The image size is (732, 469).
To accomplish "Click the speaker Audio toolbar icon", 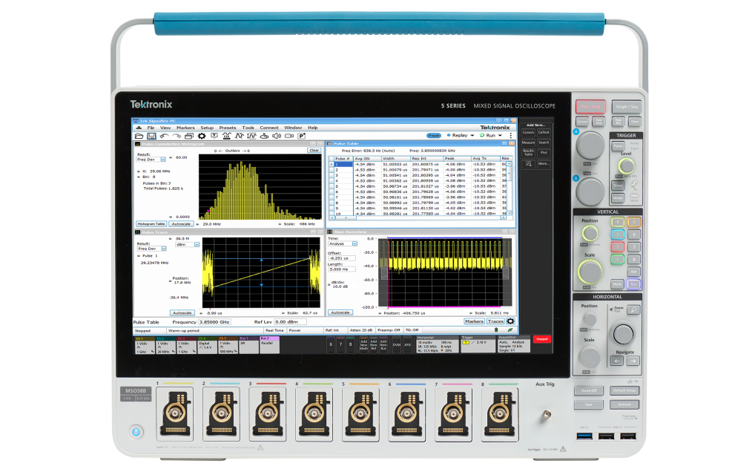I will tap(277, 136).
